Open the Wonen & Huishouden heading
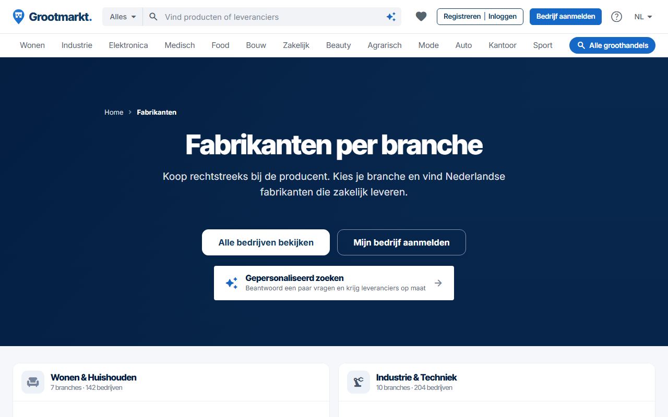The image size is (668, 417). 93,377
